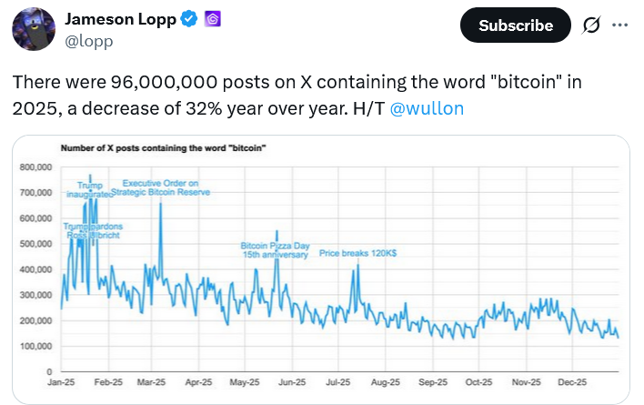Click the Dec-25 x-axis label
This screenshot has width=644, height=405.
(x=572, y=385)
